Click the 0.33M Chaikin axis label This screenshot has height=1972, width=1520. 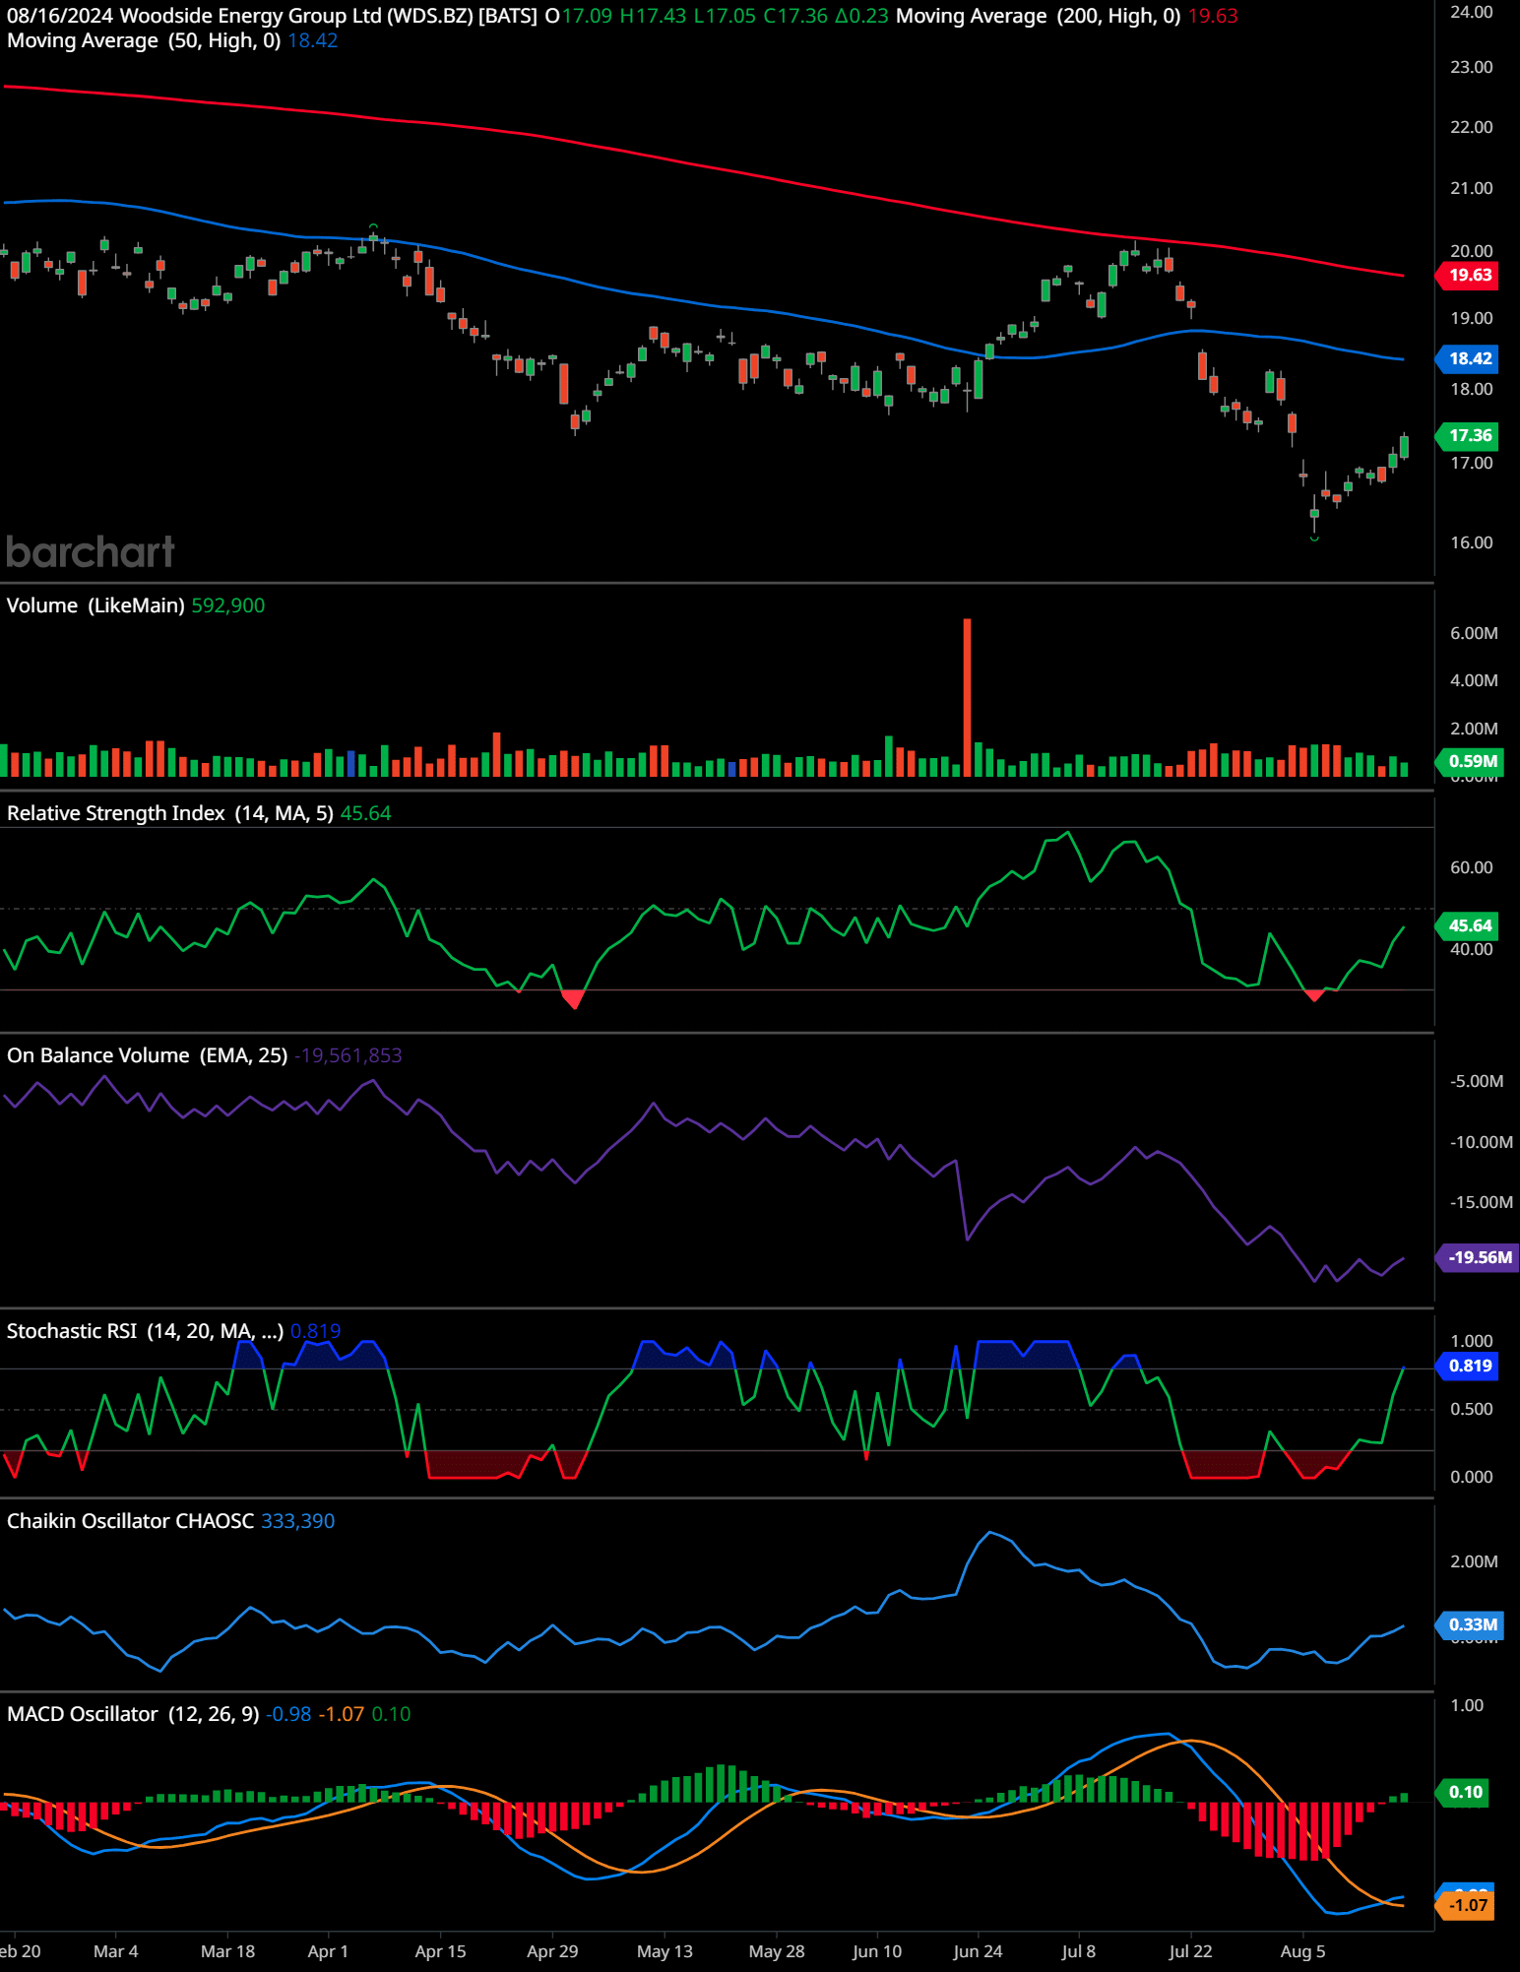(x=1471, y=1624)
